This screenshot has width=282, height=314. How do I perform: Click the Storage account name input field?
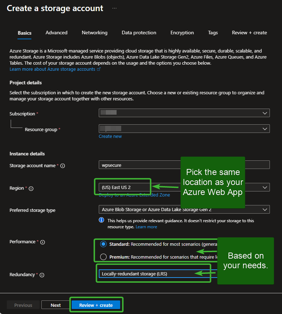point(184,165)
